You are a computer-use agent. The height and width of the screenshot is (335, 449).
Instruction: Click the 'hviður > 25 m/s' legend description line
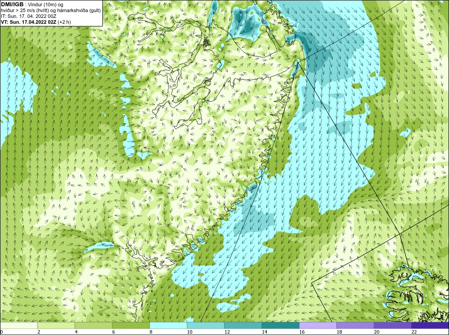tap(51, 11)
